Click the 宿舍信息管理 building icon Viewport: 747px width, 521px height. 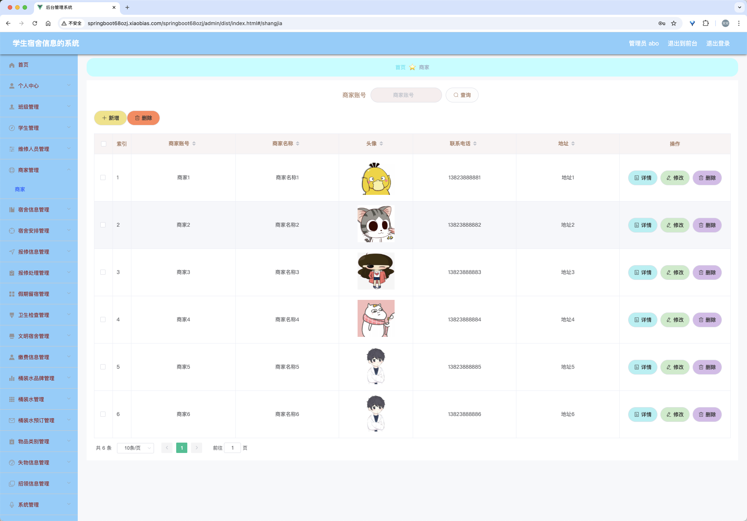(x=12, y=210)
